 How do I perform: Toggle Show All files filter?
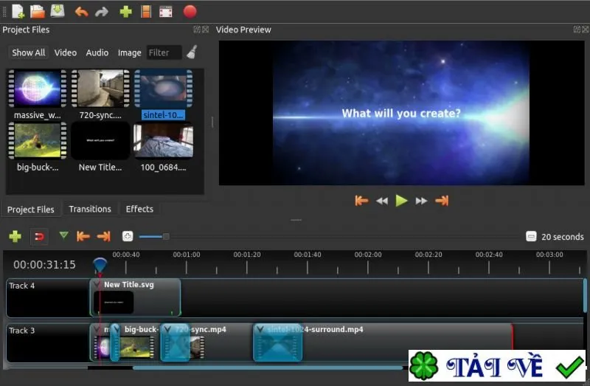click(x=28, y=52)
